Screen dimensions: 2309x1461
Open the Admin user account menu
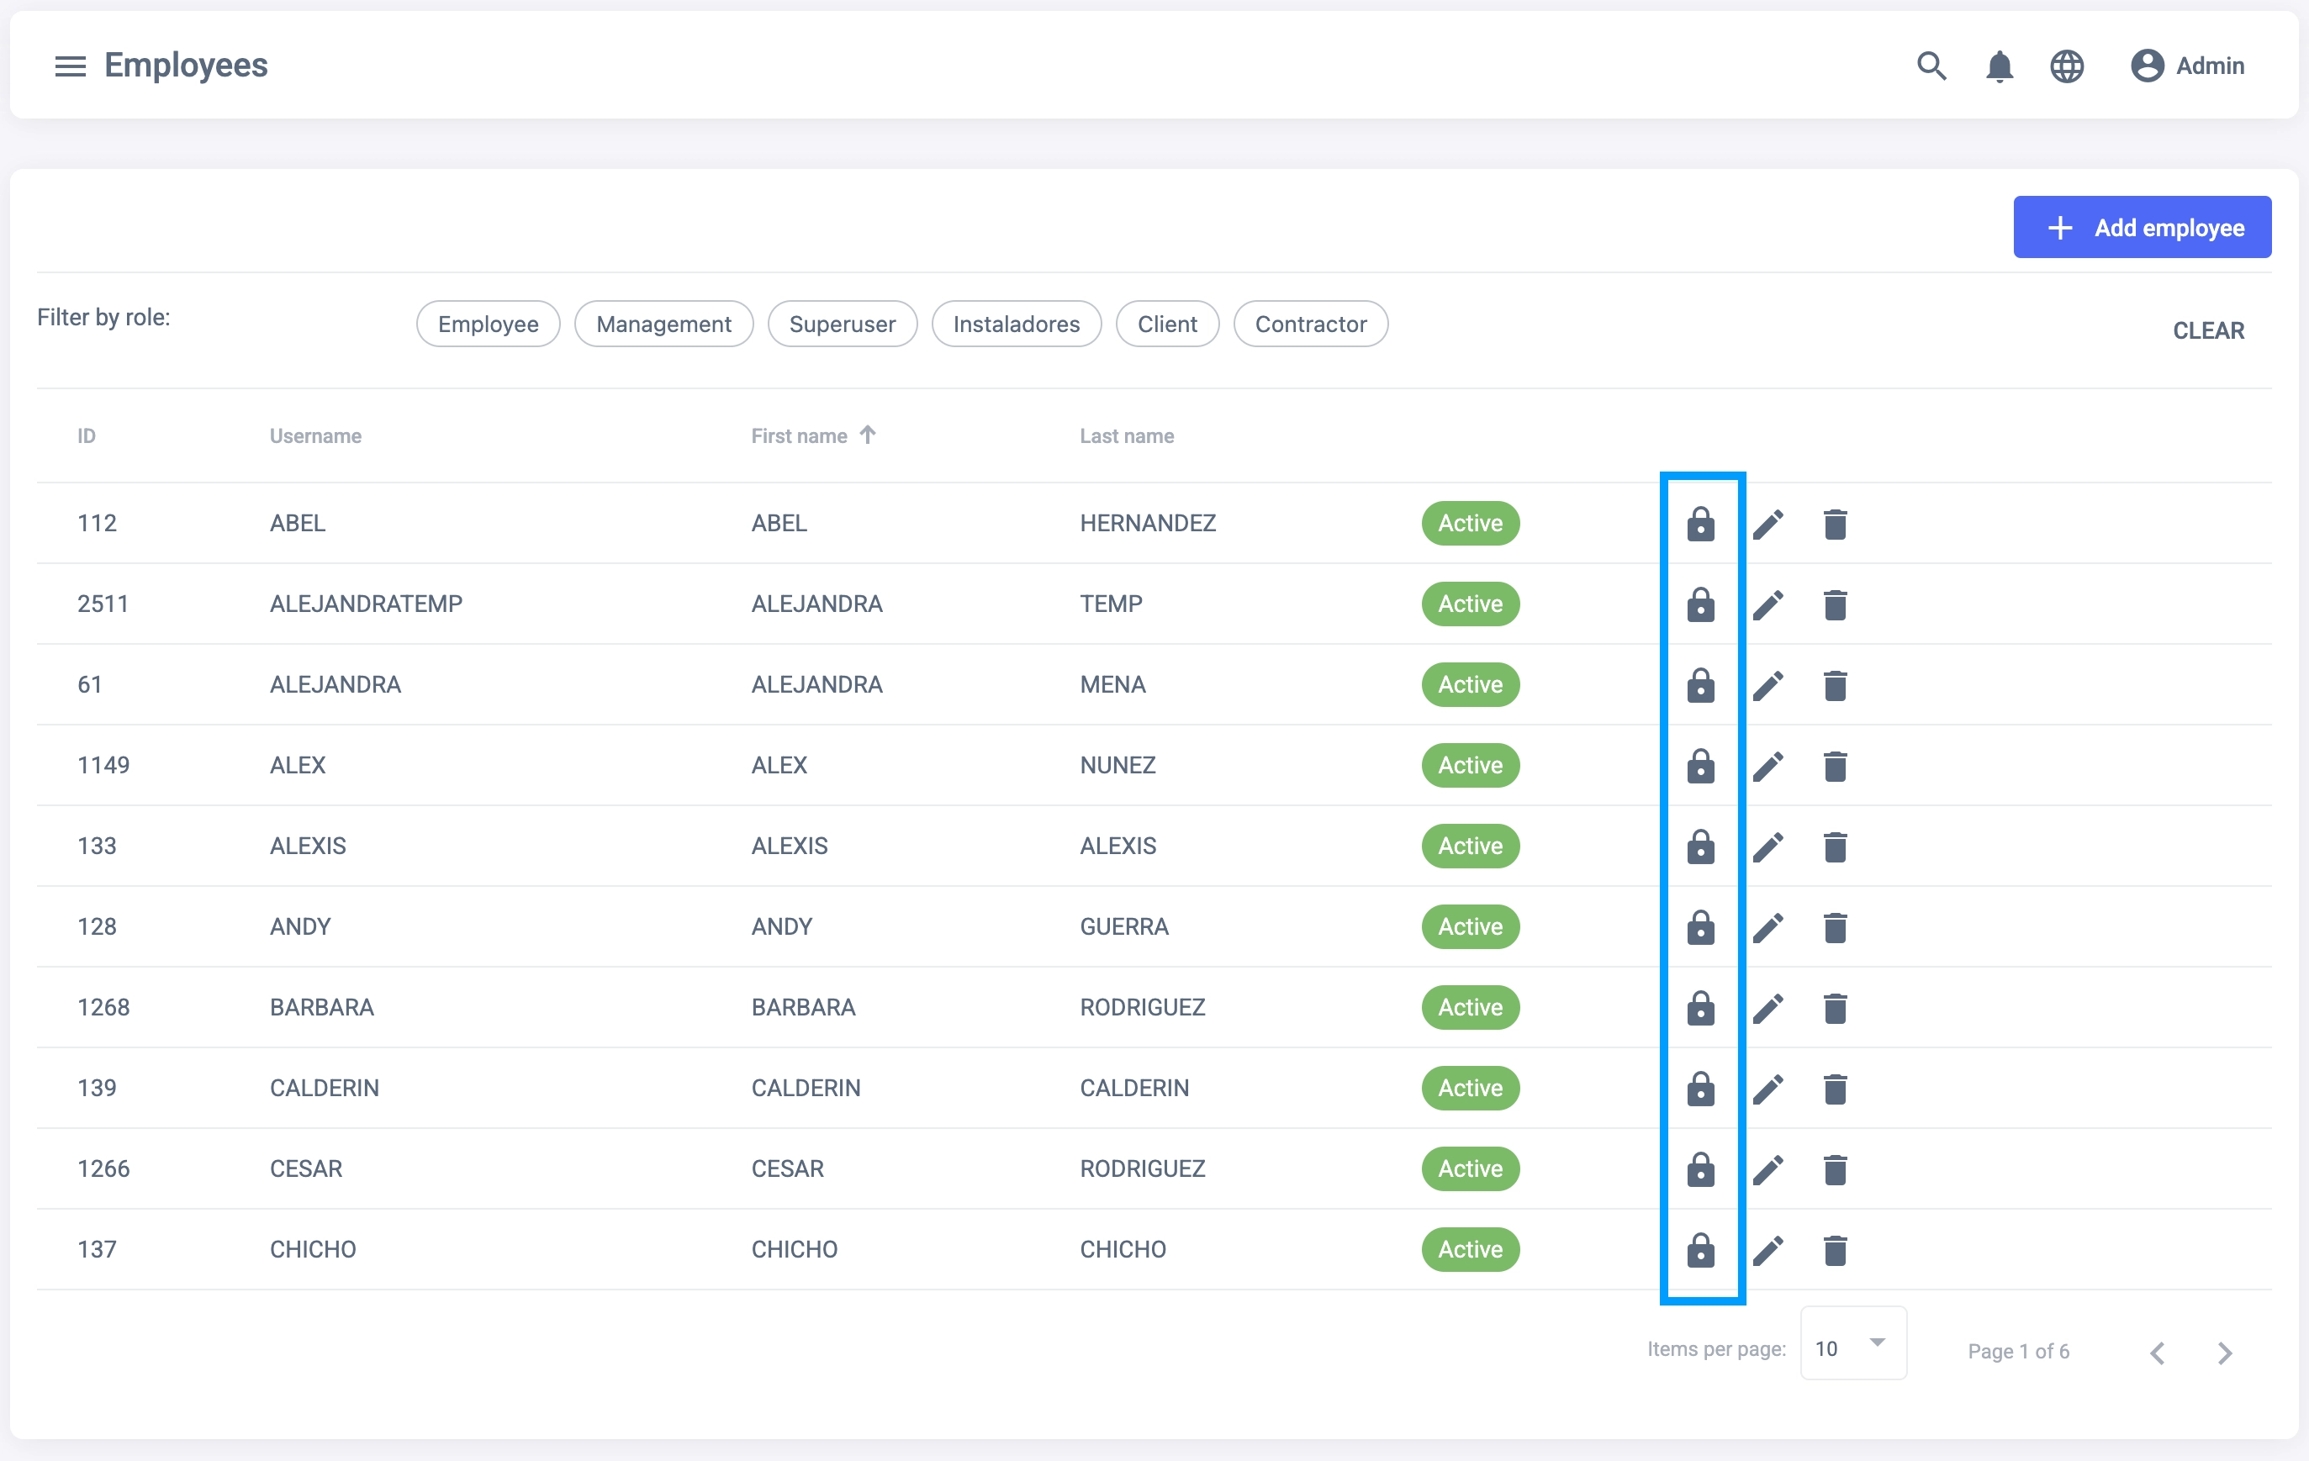point(2187,66)
